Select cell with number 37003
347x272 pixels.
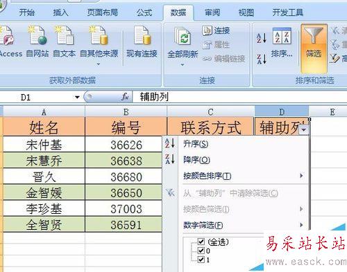124,208
